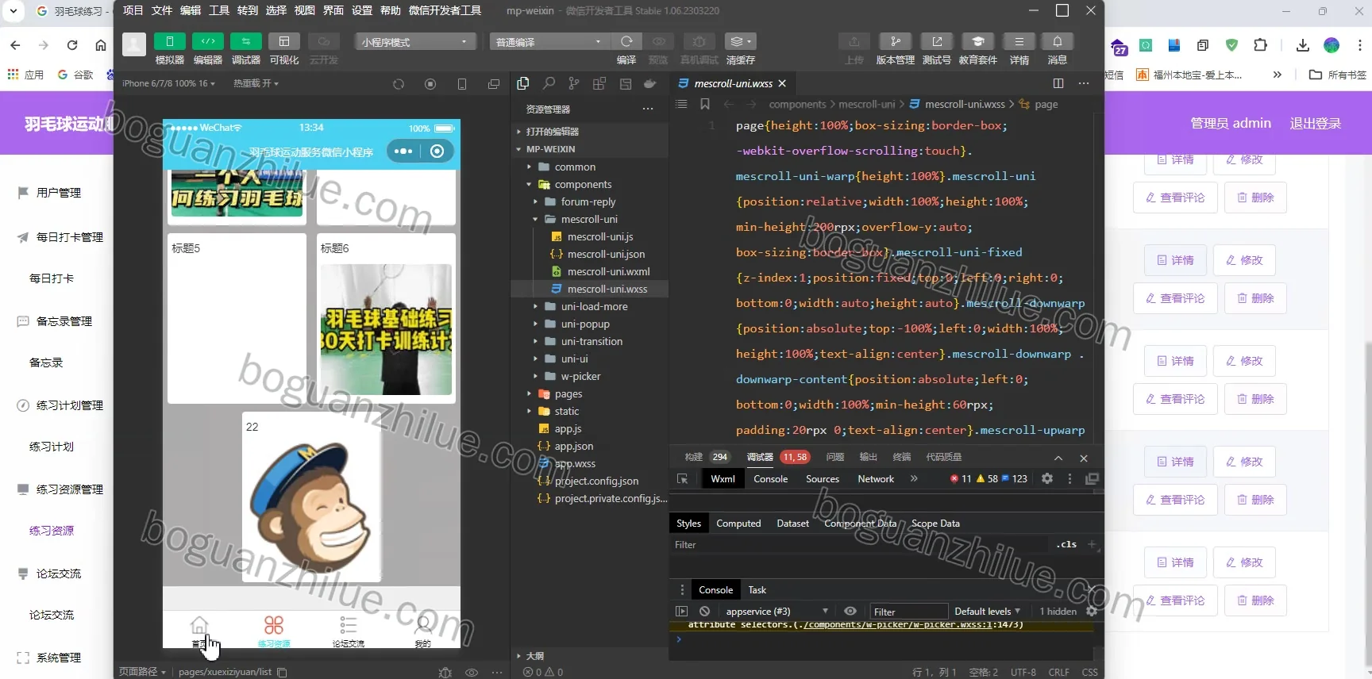Image resolution: width=1372 pixels, height=679 pixels.
Task: Switch to the Computed styles tab
Action: [x=738, y=524]
